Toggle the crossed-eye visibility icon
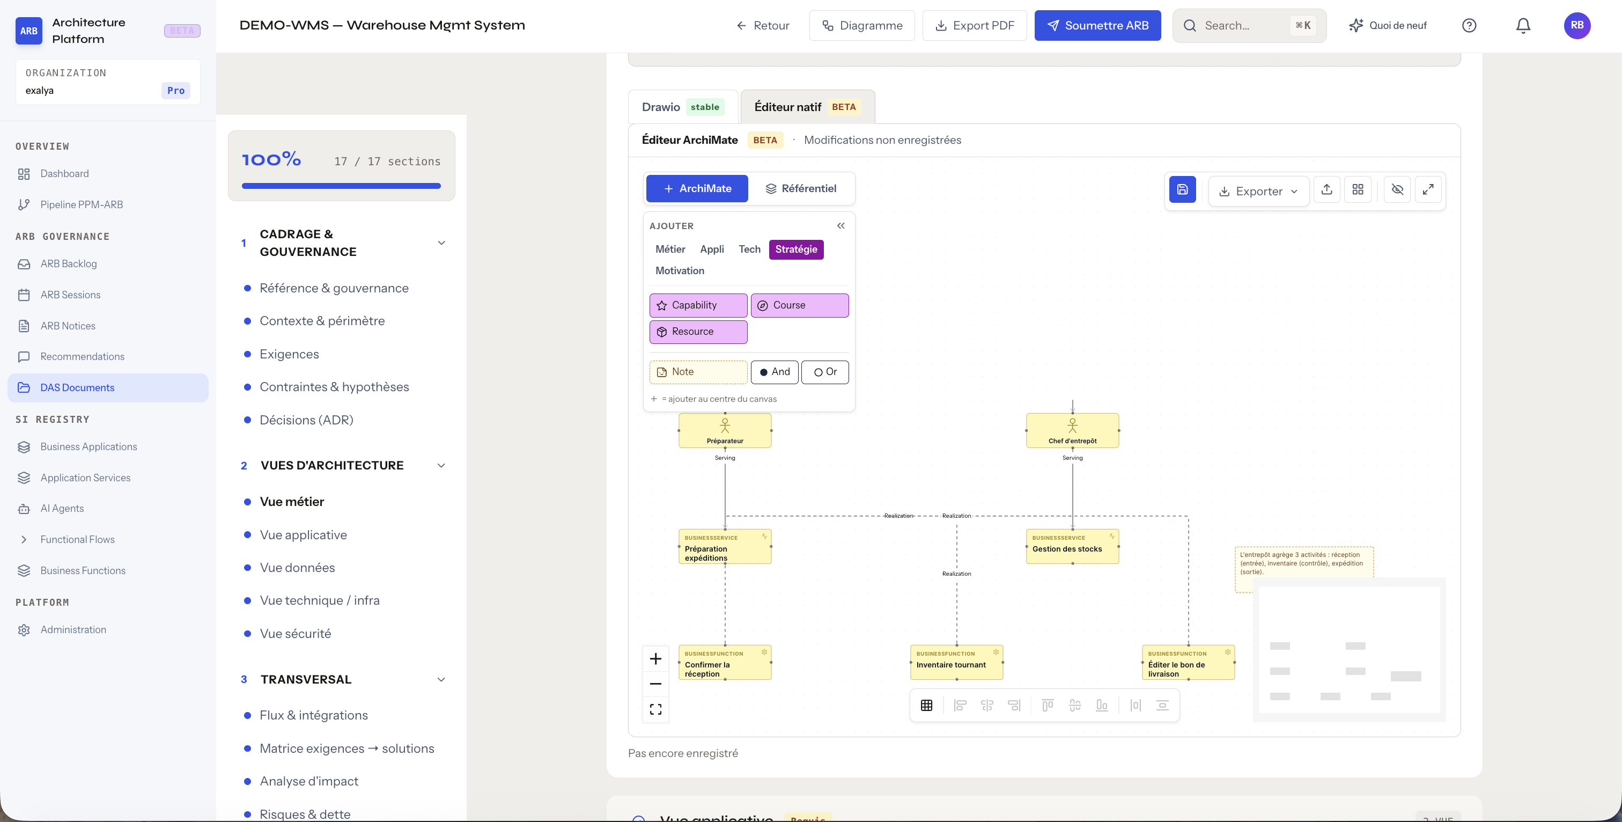The image size is (1622, 822). tap(1397, 189)
